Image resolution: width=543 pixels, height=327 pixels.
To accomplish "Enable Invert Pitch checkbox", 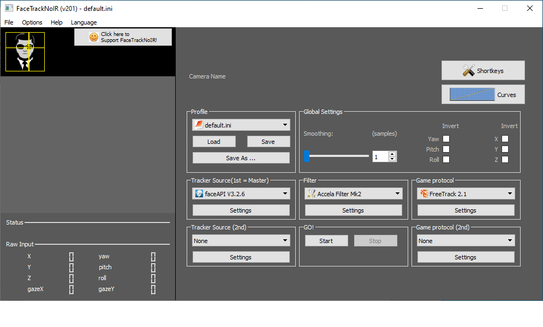I will coord(446,149).
